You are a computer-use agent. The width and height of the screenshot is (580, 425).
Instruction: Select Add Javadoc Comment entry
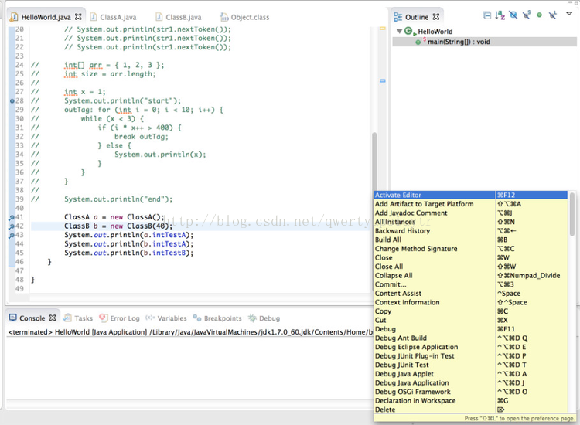[x=470, y=212]
